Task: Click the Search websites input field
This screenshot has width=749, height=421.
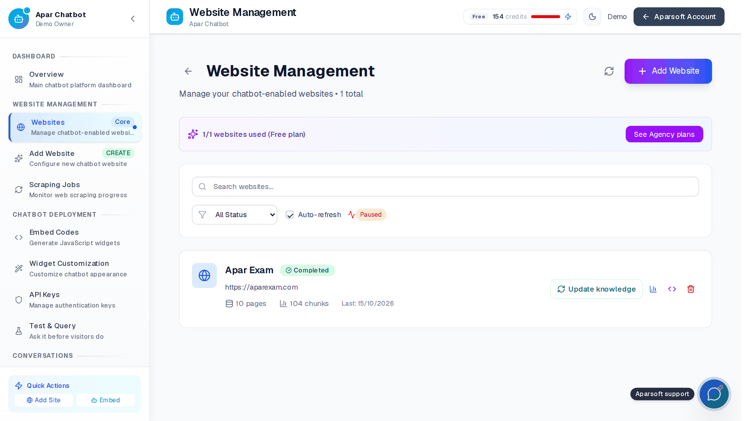Action: coord(445,187)
